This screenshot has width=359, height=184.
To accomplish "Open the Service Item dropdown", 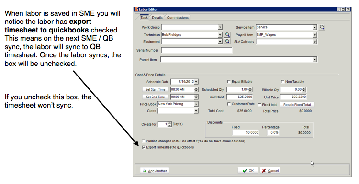I will pyautogui.click(x=314, y=27).
